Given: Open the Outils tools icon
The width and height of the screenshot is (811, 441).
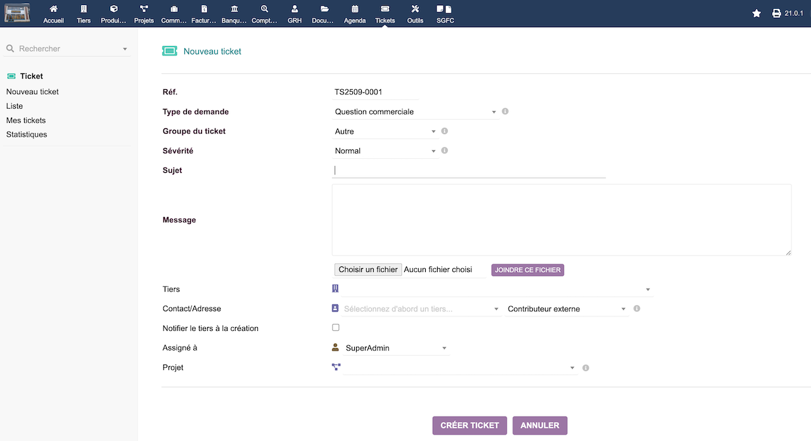Looking at the screenshot, I should [x=415, y=9].
